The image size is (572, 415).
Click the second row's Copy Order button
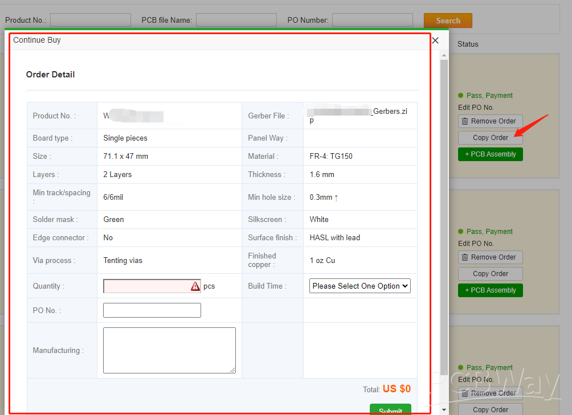coord(490,274)
